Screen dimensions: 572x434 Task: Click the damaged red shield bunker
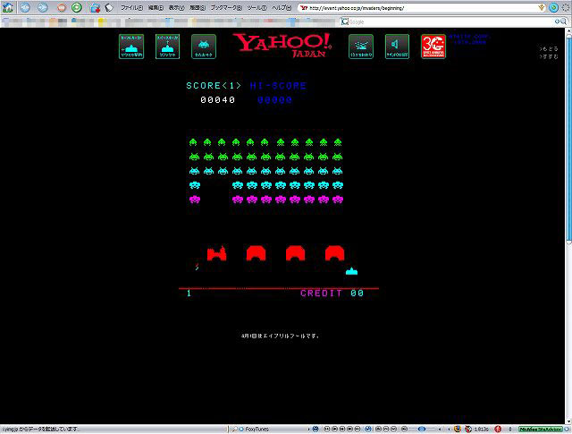[x=216, y=253]
